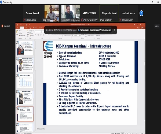Click the Reset slide command
161x134 pixels.
point(31,33)
